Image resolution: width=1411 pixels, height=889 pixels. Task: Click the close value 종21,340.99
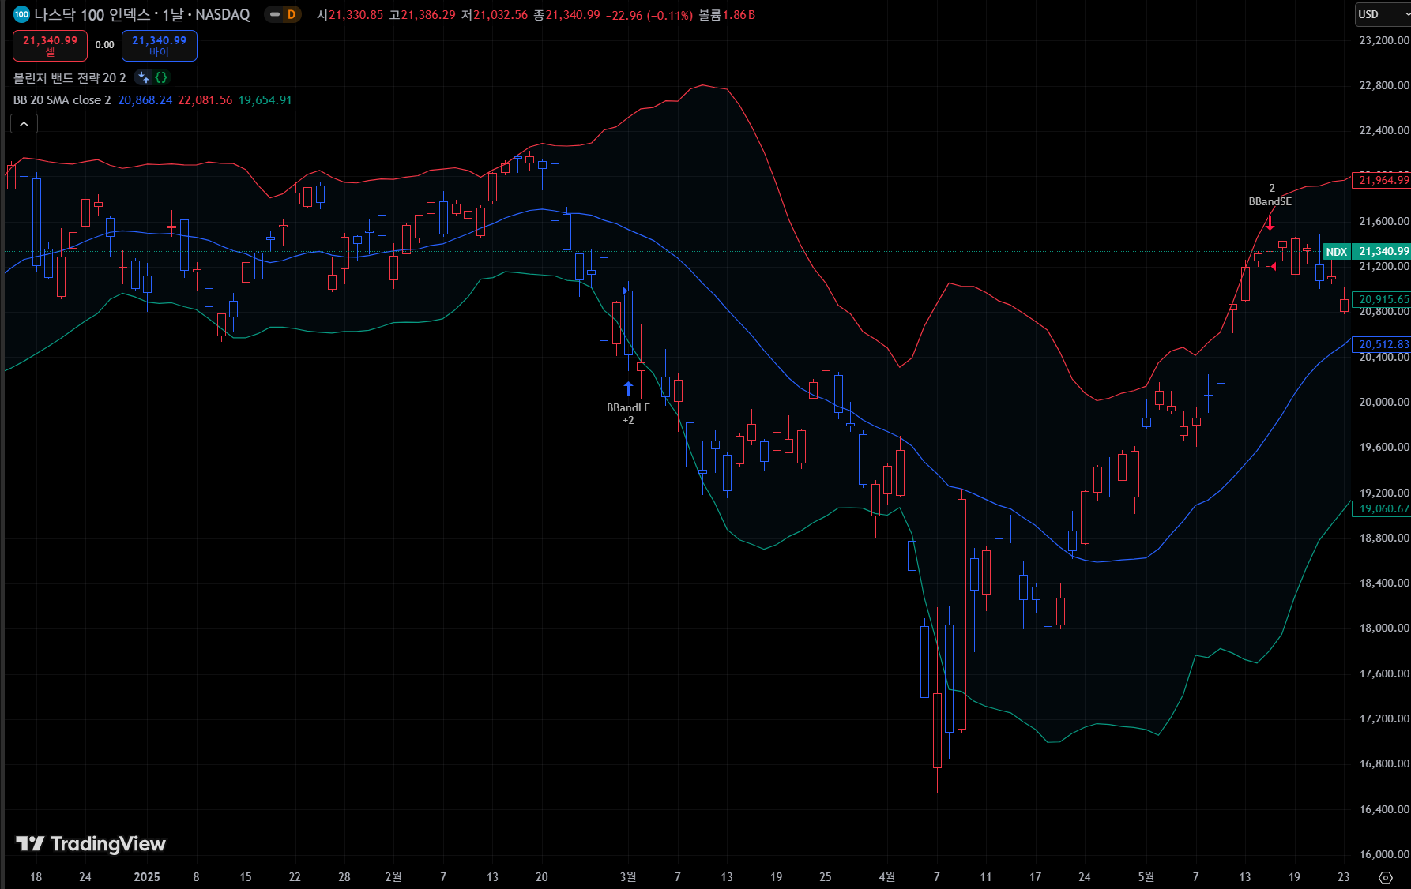click(566, 15)
